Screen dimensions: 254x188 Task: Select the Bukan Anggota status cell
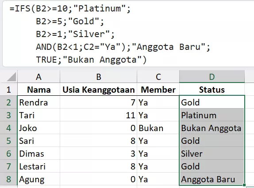point(212,128)
